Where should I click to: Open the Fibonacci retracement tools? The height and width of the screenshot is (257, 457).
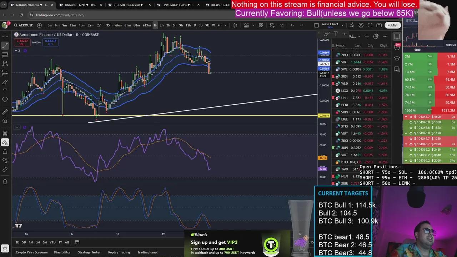[5, 55]
